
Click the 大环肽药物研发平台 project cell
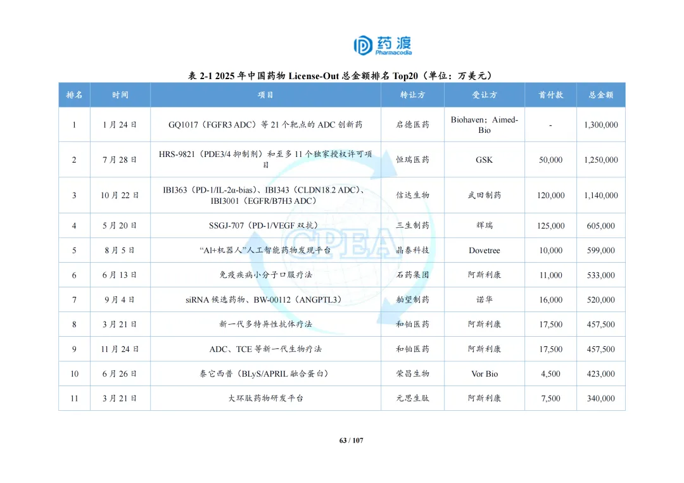coord(265,398)
